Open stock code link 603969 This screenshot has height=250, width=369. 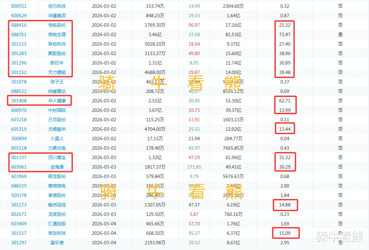tap(19, 176)
